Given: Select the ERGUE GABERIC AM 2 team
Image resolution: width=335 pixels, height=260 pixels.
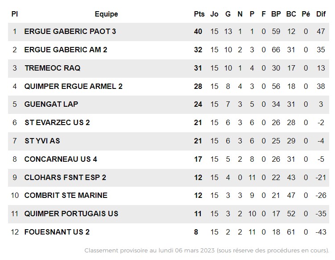Looking at the screenshot, I should pos(66,50).
